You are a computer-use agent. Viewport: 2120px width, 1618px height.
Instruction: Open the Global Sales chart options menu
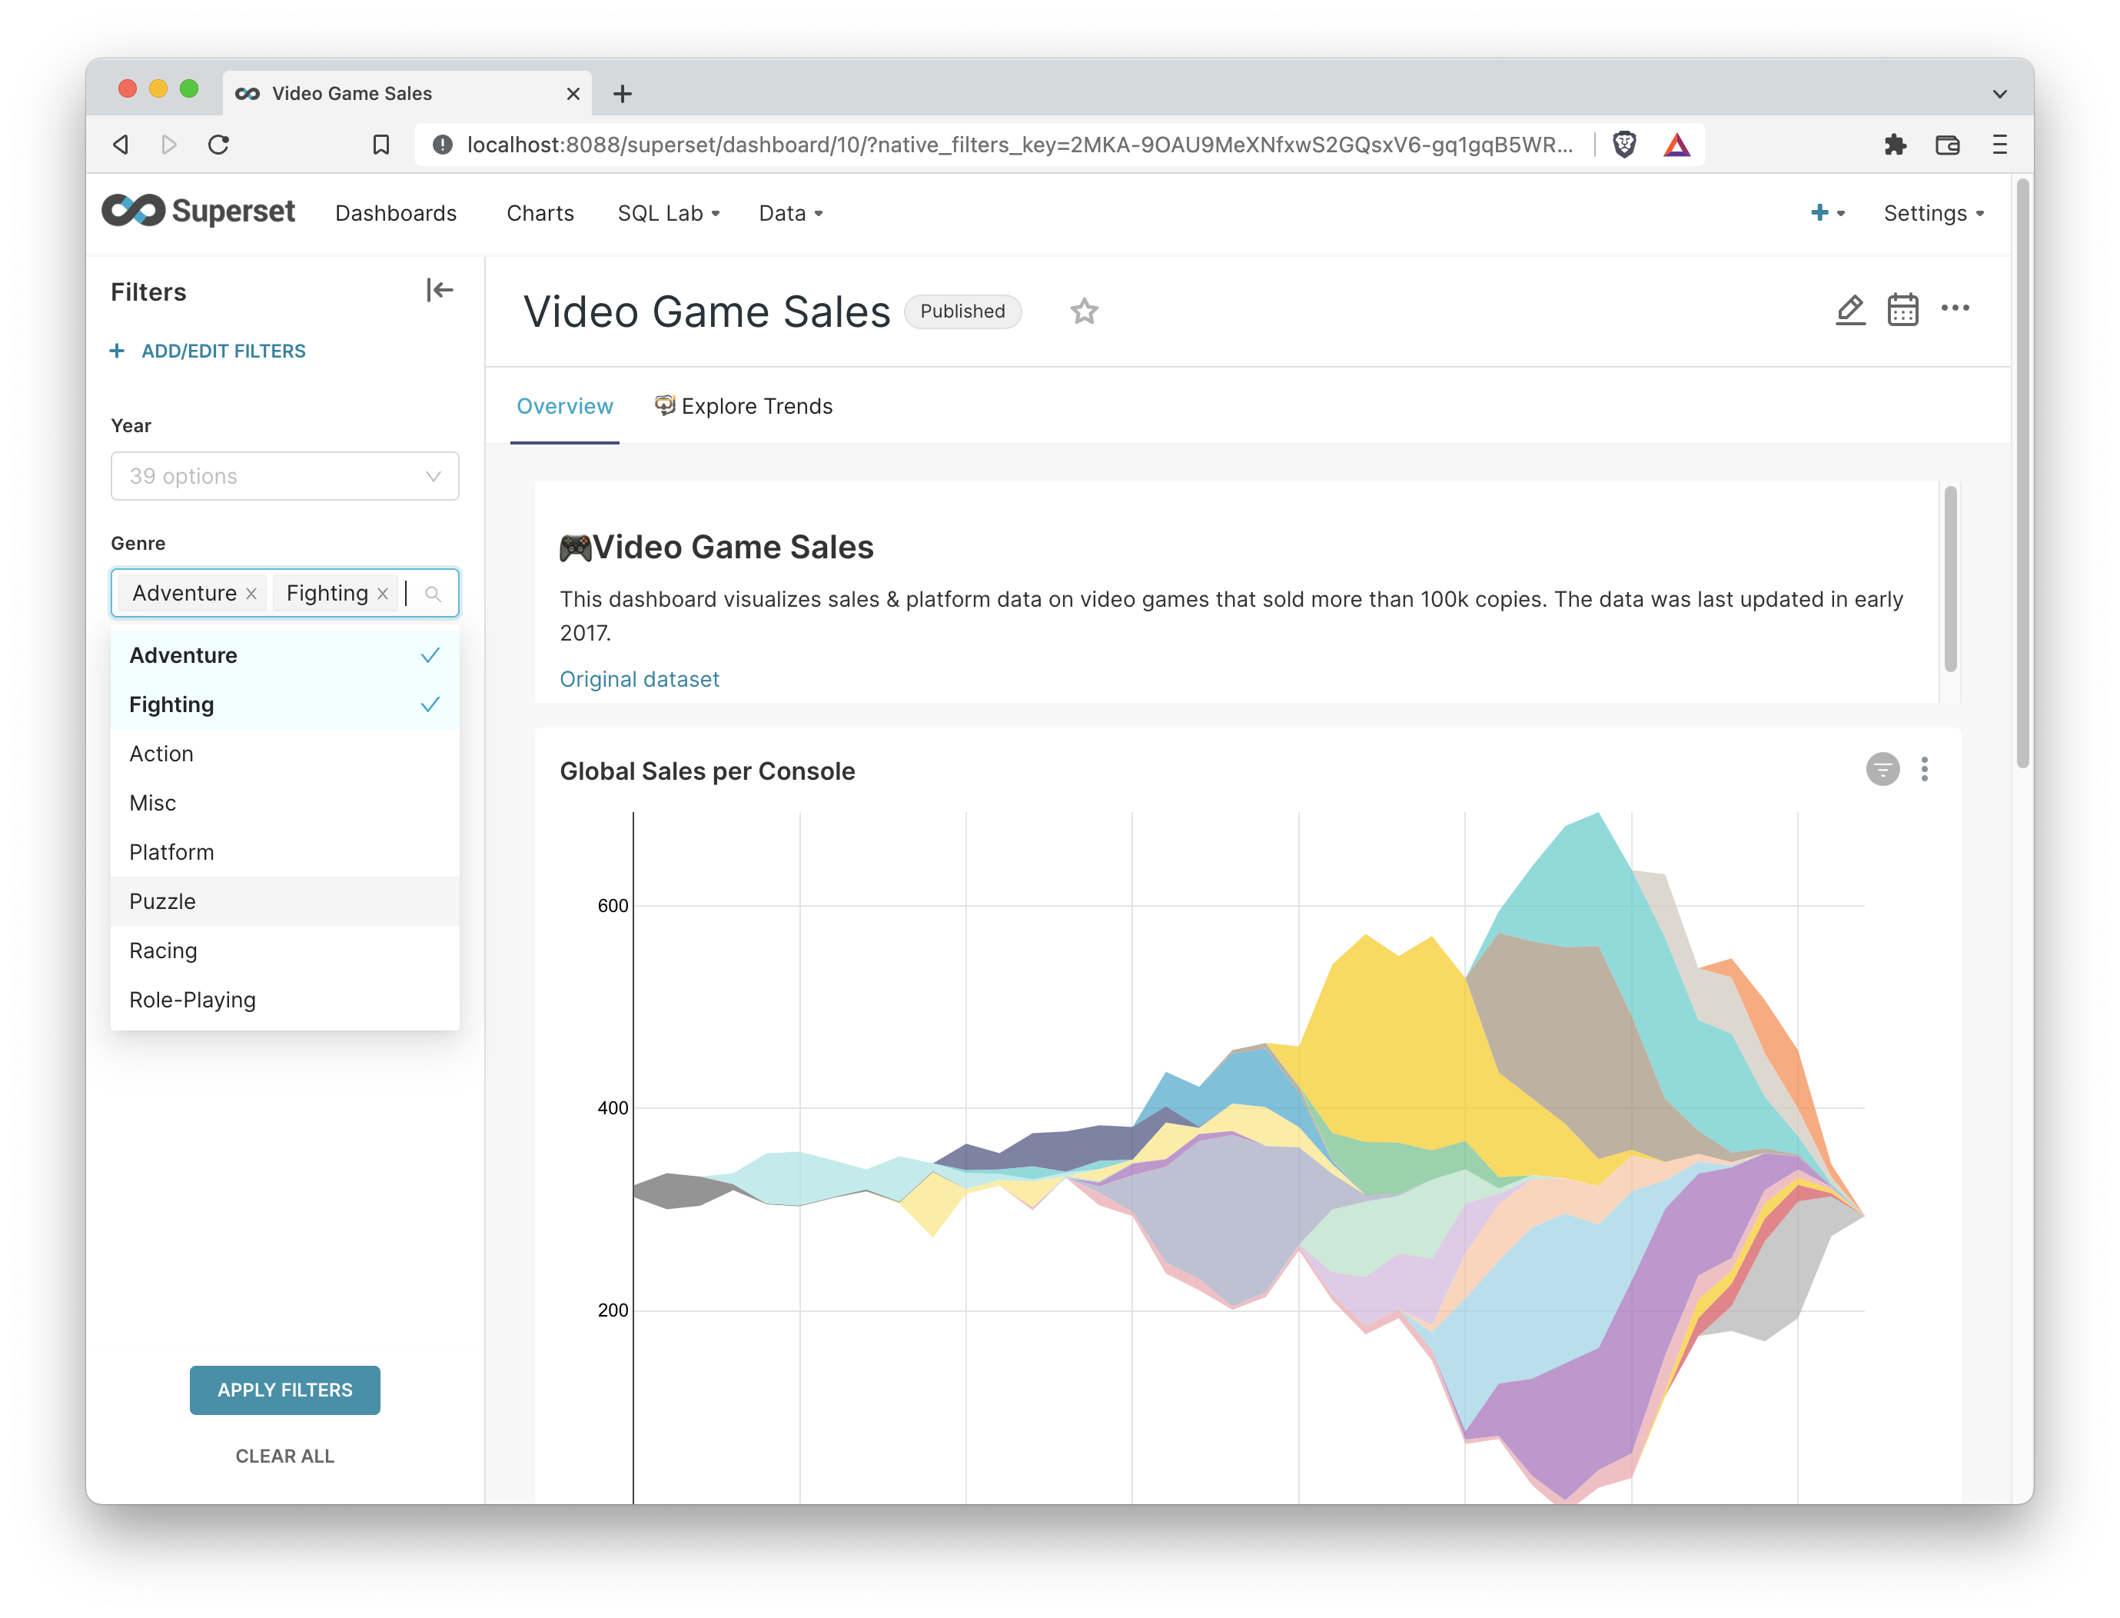1926,768
